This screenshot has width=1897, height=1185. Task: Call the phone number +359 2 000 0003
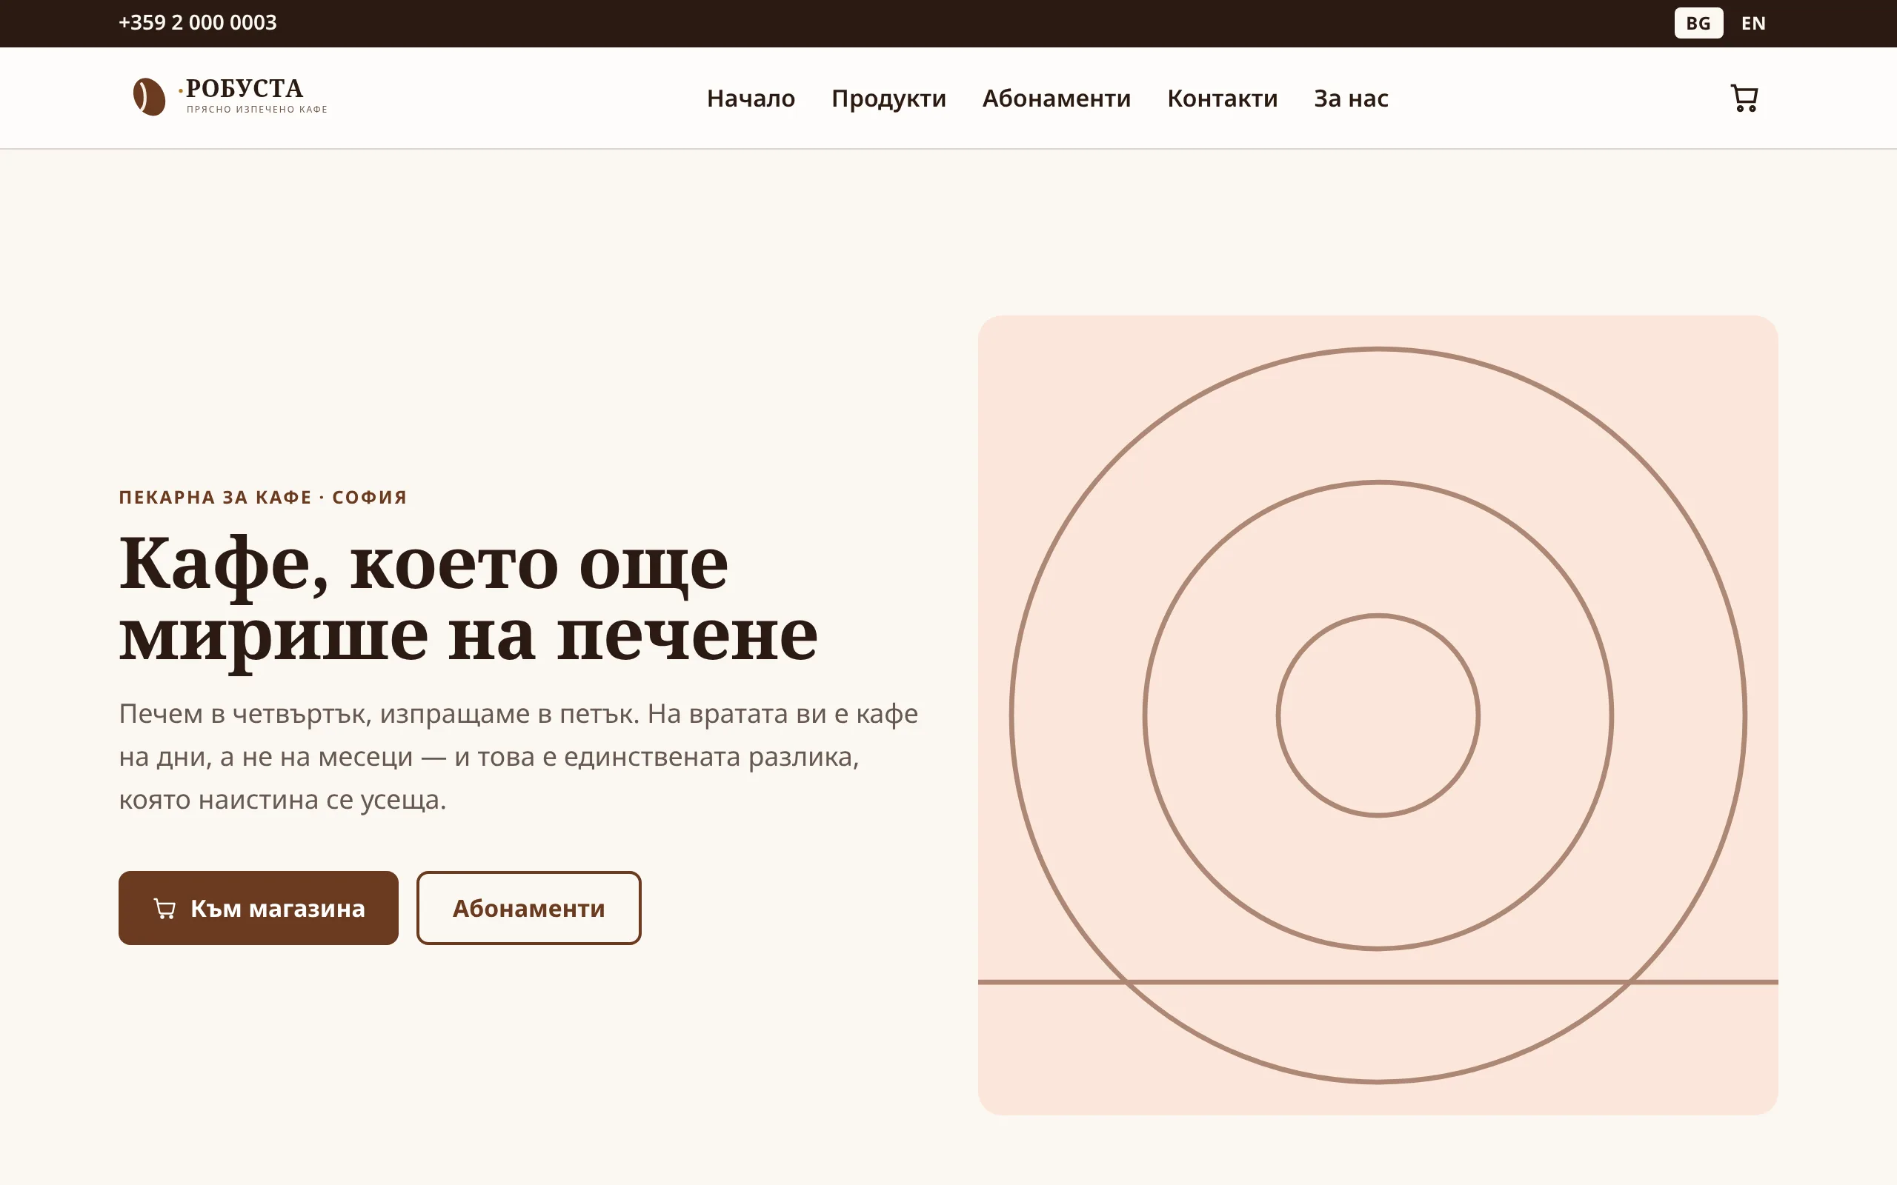click(198, 23)
